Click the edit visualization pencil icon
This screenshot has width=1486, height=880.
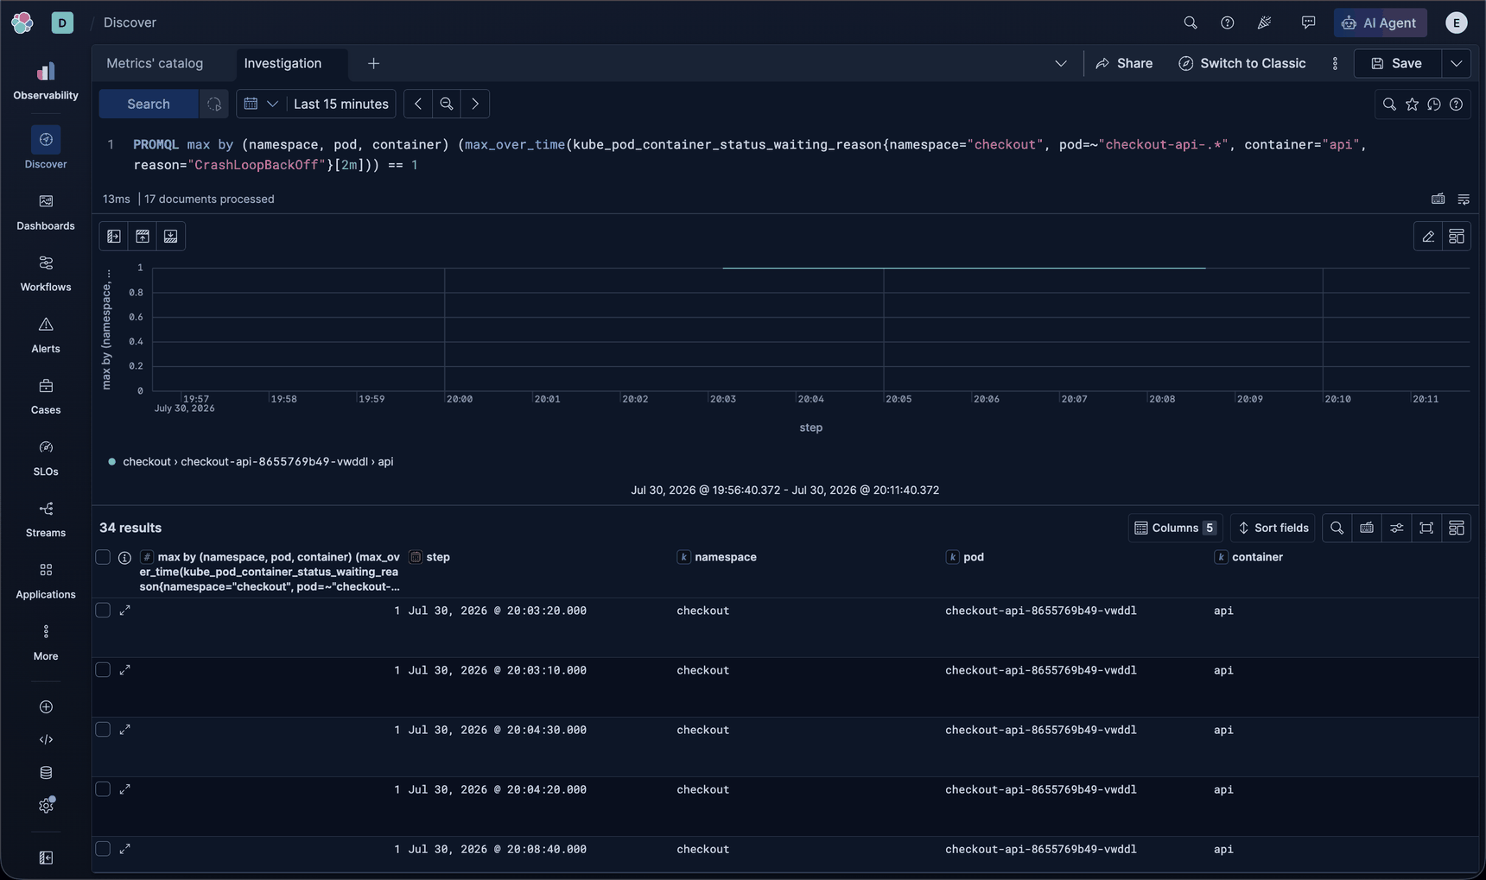(1428, 236)
